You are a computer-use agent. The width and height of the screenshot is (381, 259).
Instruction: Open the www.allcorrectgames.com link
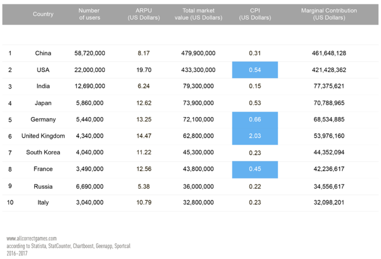32,238
